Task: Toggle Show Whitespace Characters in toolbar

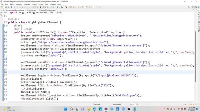Action: tap(50, 7)
